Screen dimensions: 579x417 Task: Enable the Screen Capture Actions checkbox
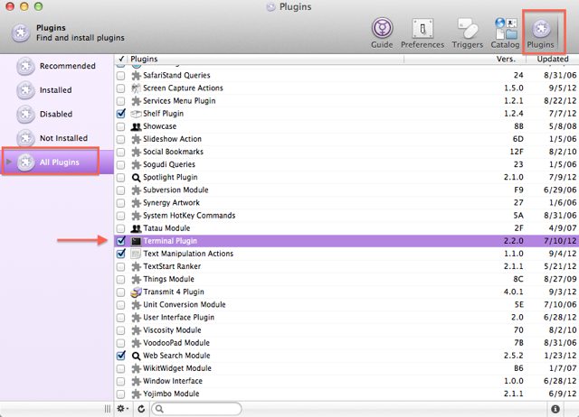[x=120, y=88]
